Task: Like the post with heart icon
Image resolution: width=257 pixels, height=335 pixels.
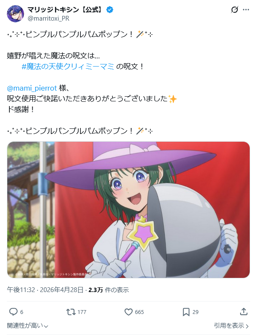Action: [x=128, y=312]
